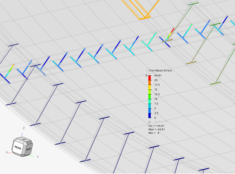235x174 pixels.
Task: Click the Iso <= 64.81 readout
Action: click(x=157, y=126)
